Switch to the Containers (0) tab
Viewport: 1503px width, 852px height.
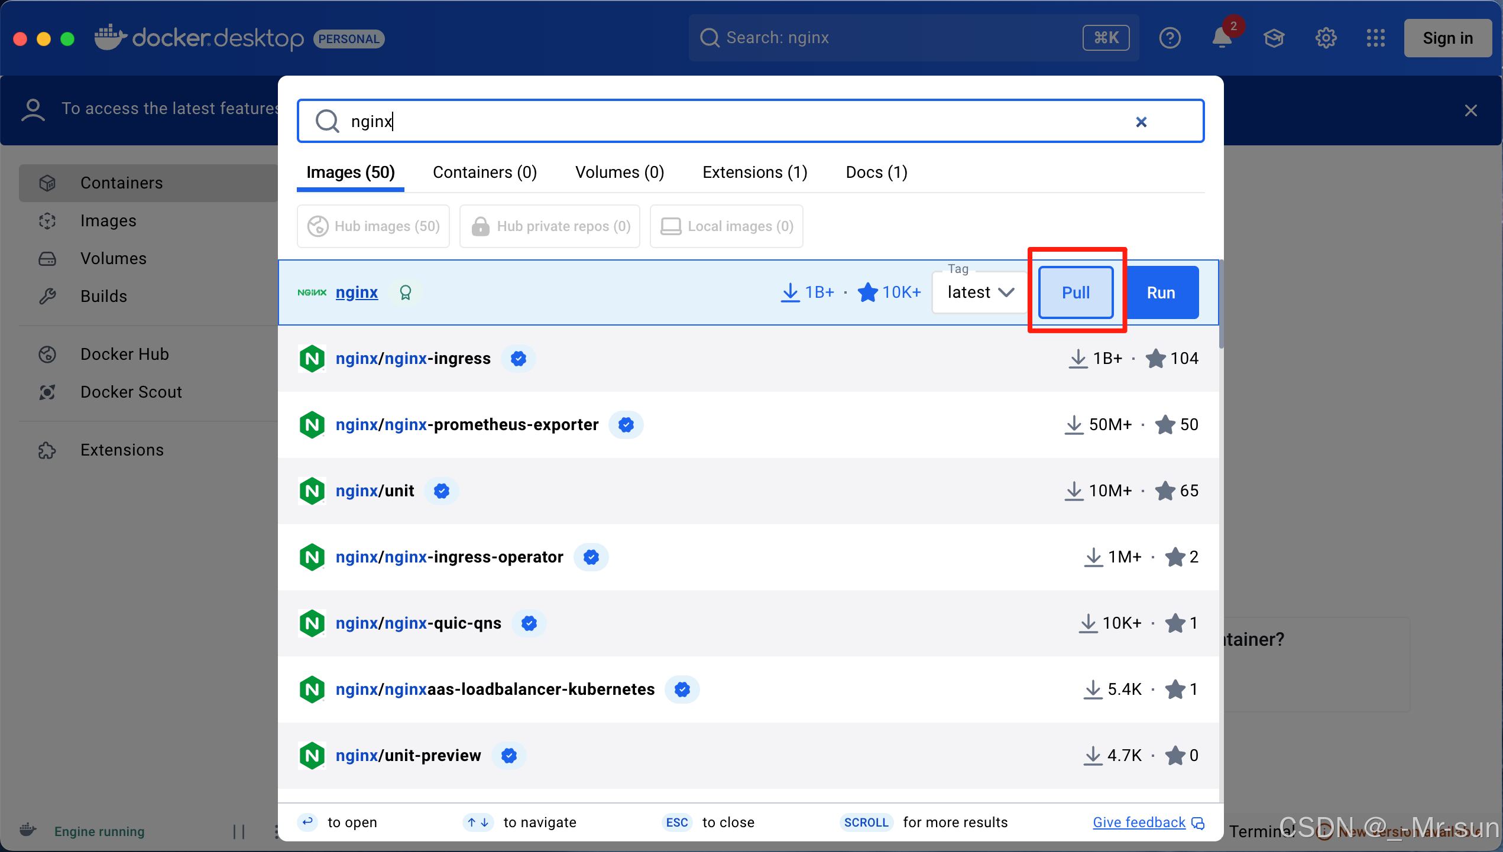tap(485, 173)
